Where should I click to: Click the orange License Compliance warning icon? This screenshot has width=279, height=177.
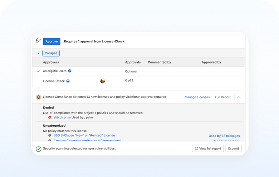pos(38,97)
